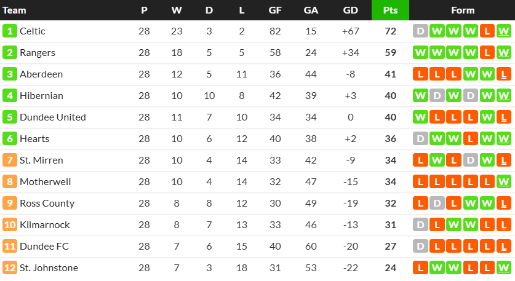
Task: Click Aberdeen's first loss form badge
Action: point(420,74)
